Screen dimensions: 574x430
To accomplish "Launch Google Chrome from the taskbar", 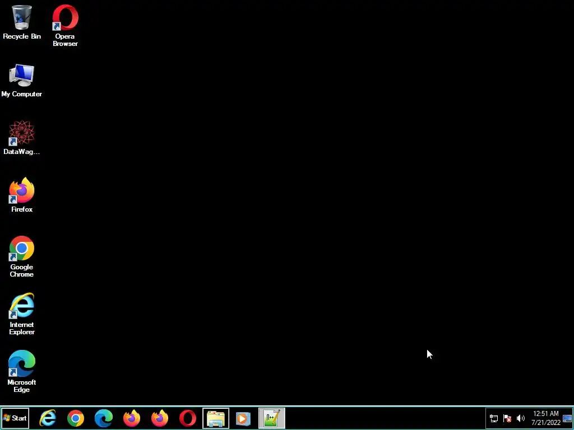I will pos(76,418).
